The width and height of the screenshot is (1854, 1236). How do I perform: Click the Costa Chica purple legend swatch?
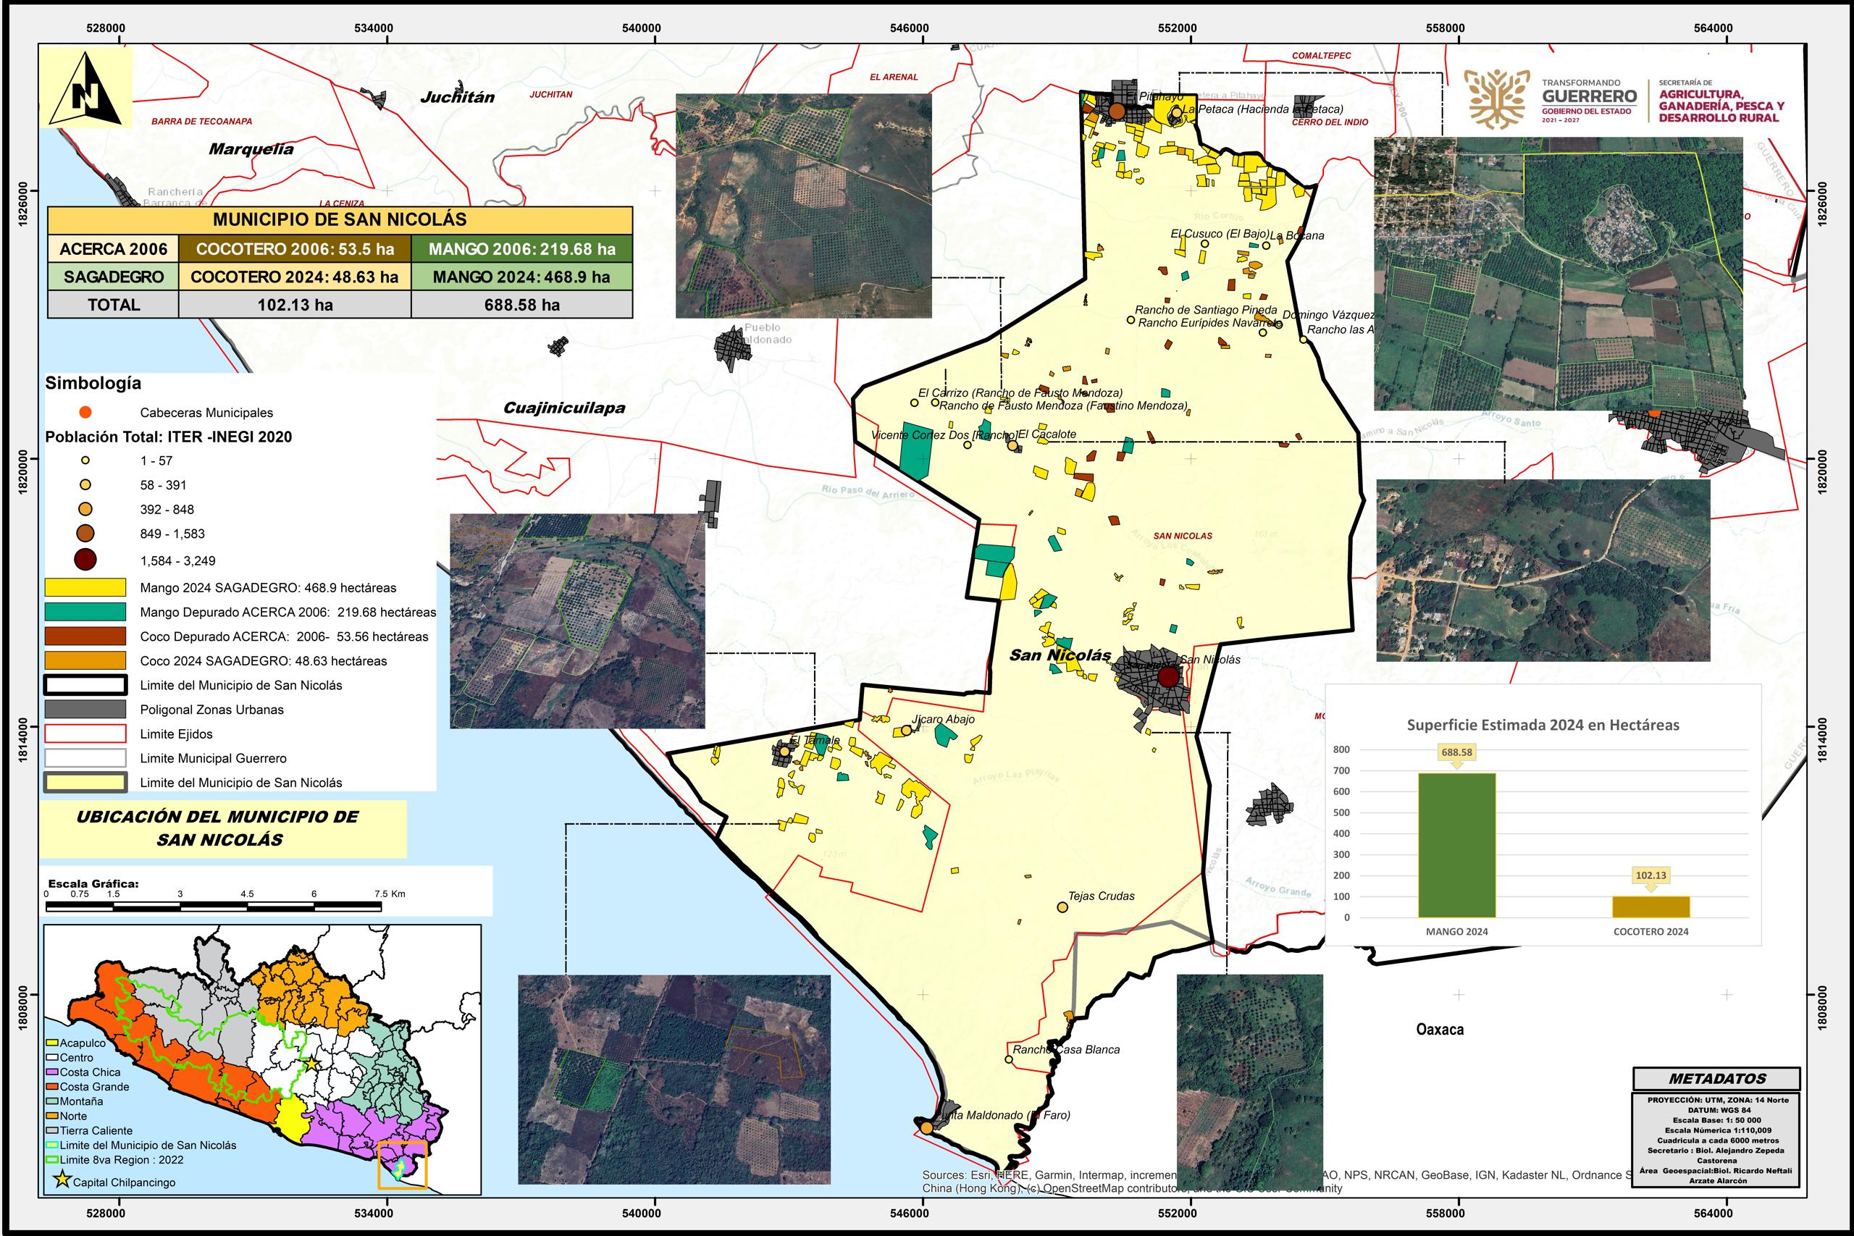[x=54, y=1072]
